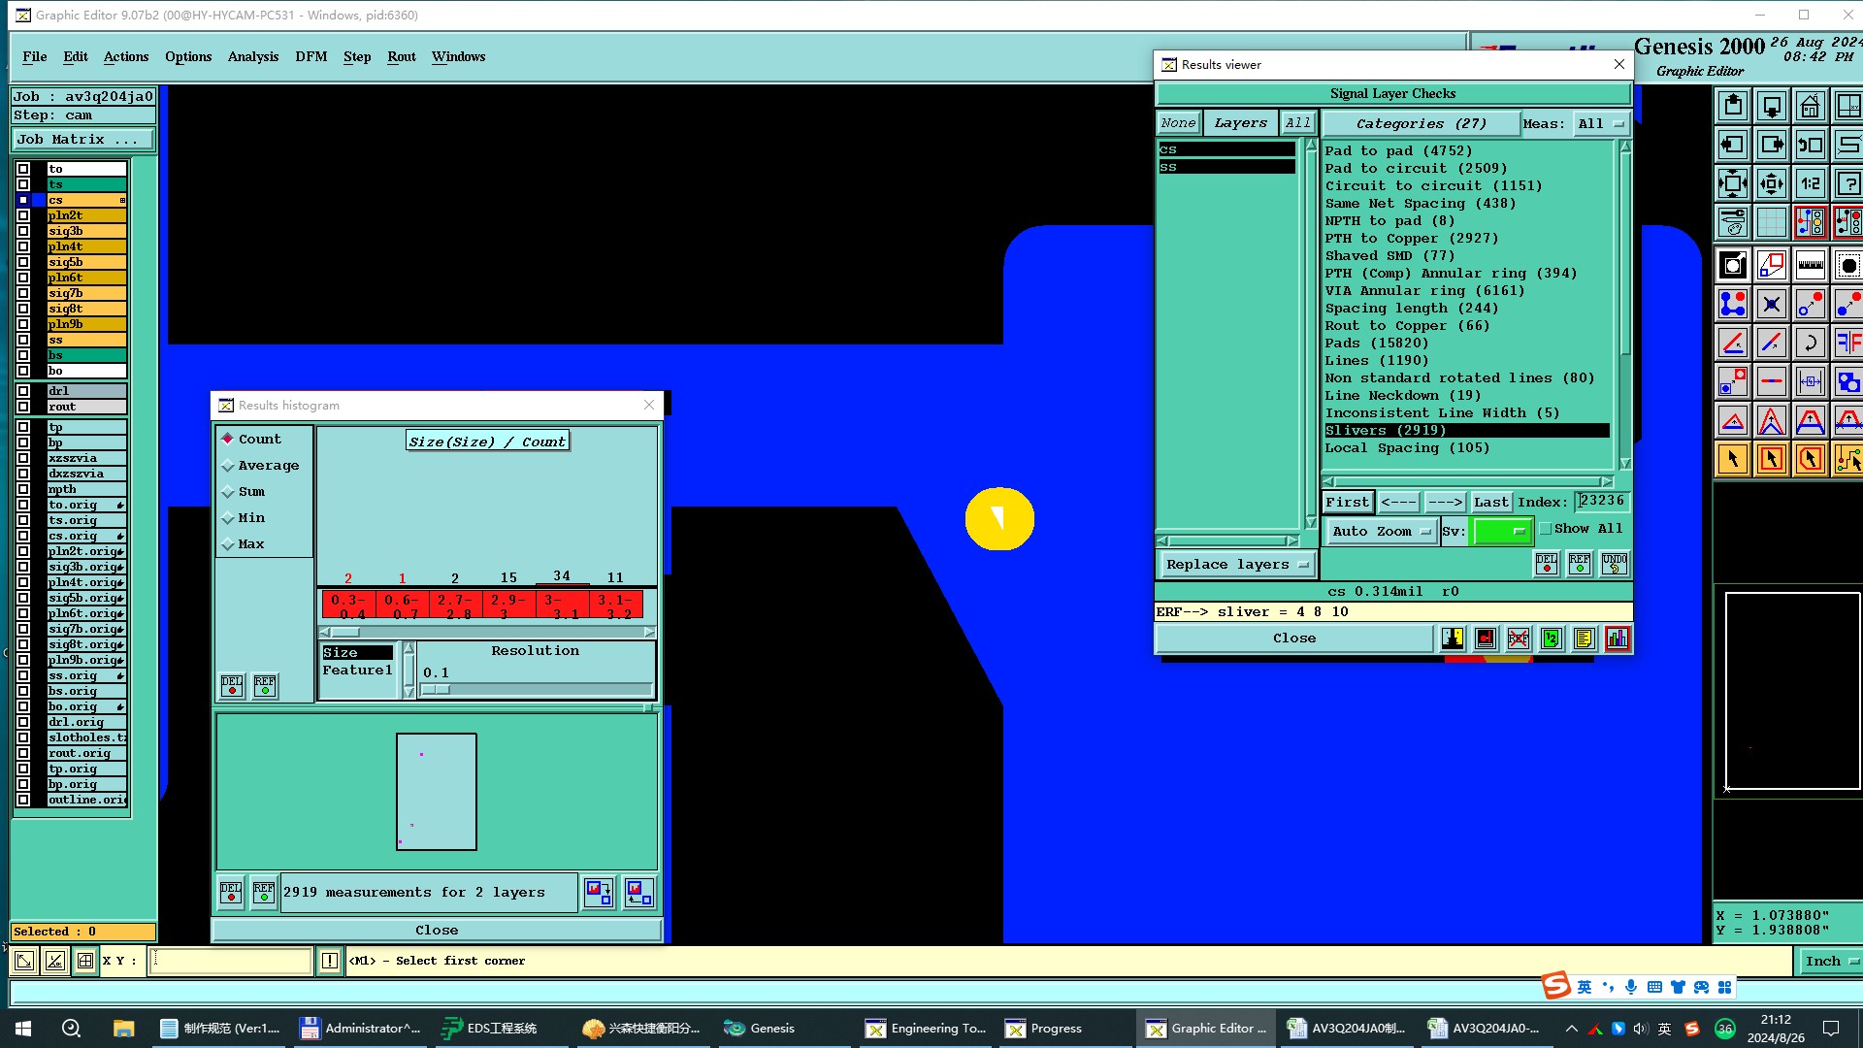Toggle visibility checkbox for layer pln2t
This screenshot has width=1863, height=1048.
23,215
